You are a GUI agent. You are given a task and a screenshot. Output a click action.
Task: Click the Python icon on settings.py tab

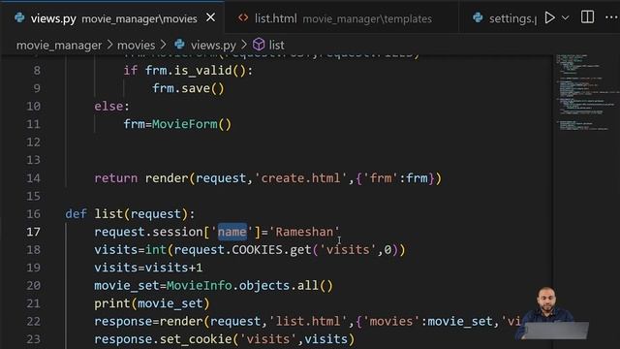(x=478, y=17)
